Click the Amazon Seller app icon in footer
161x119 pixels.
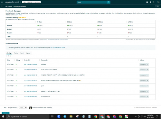click(31, 108)
